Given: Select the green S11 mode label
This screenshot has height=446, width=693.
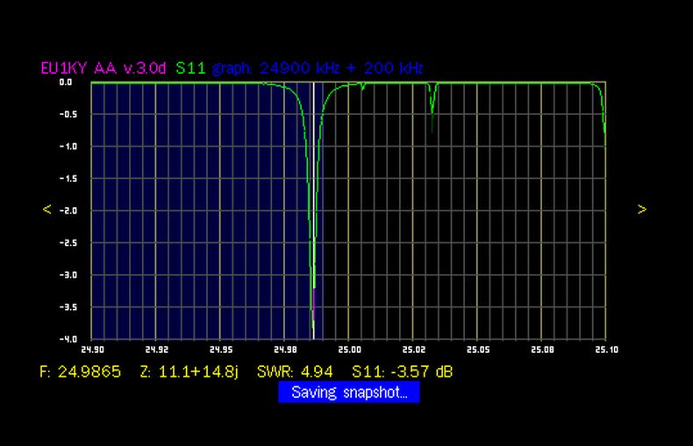Looking at the screenshot, I should 190,68.
